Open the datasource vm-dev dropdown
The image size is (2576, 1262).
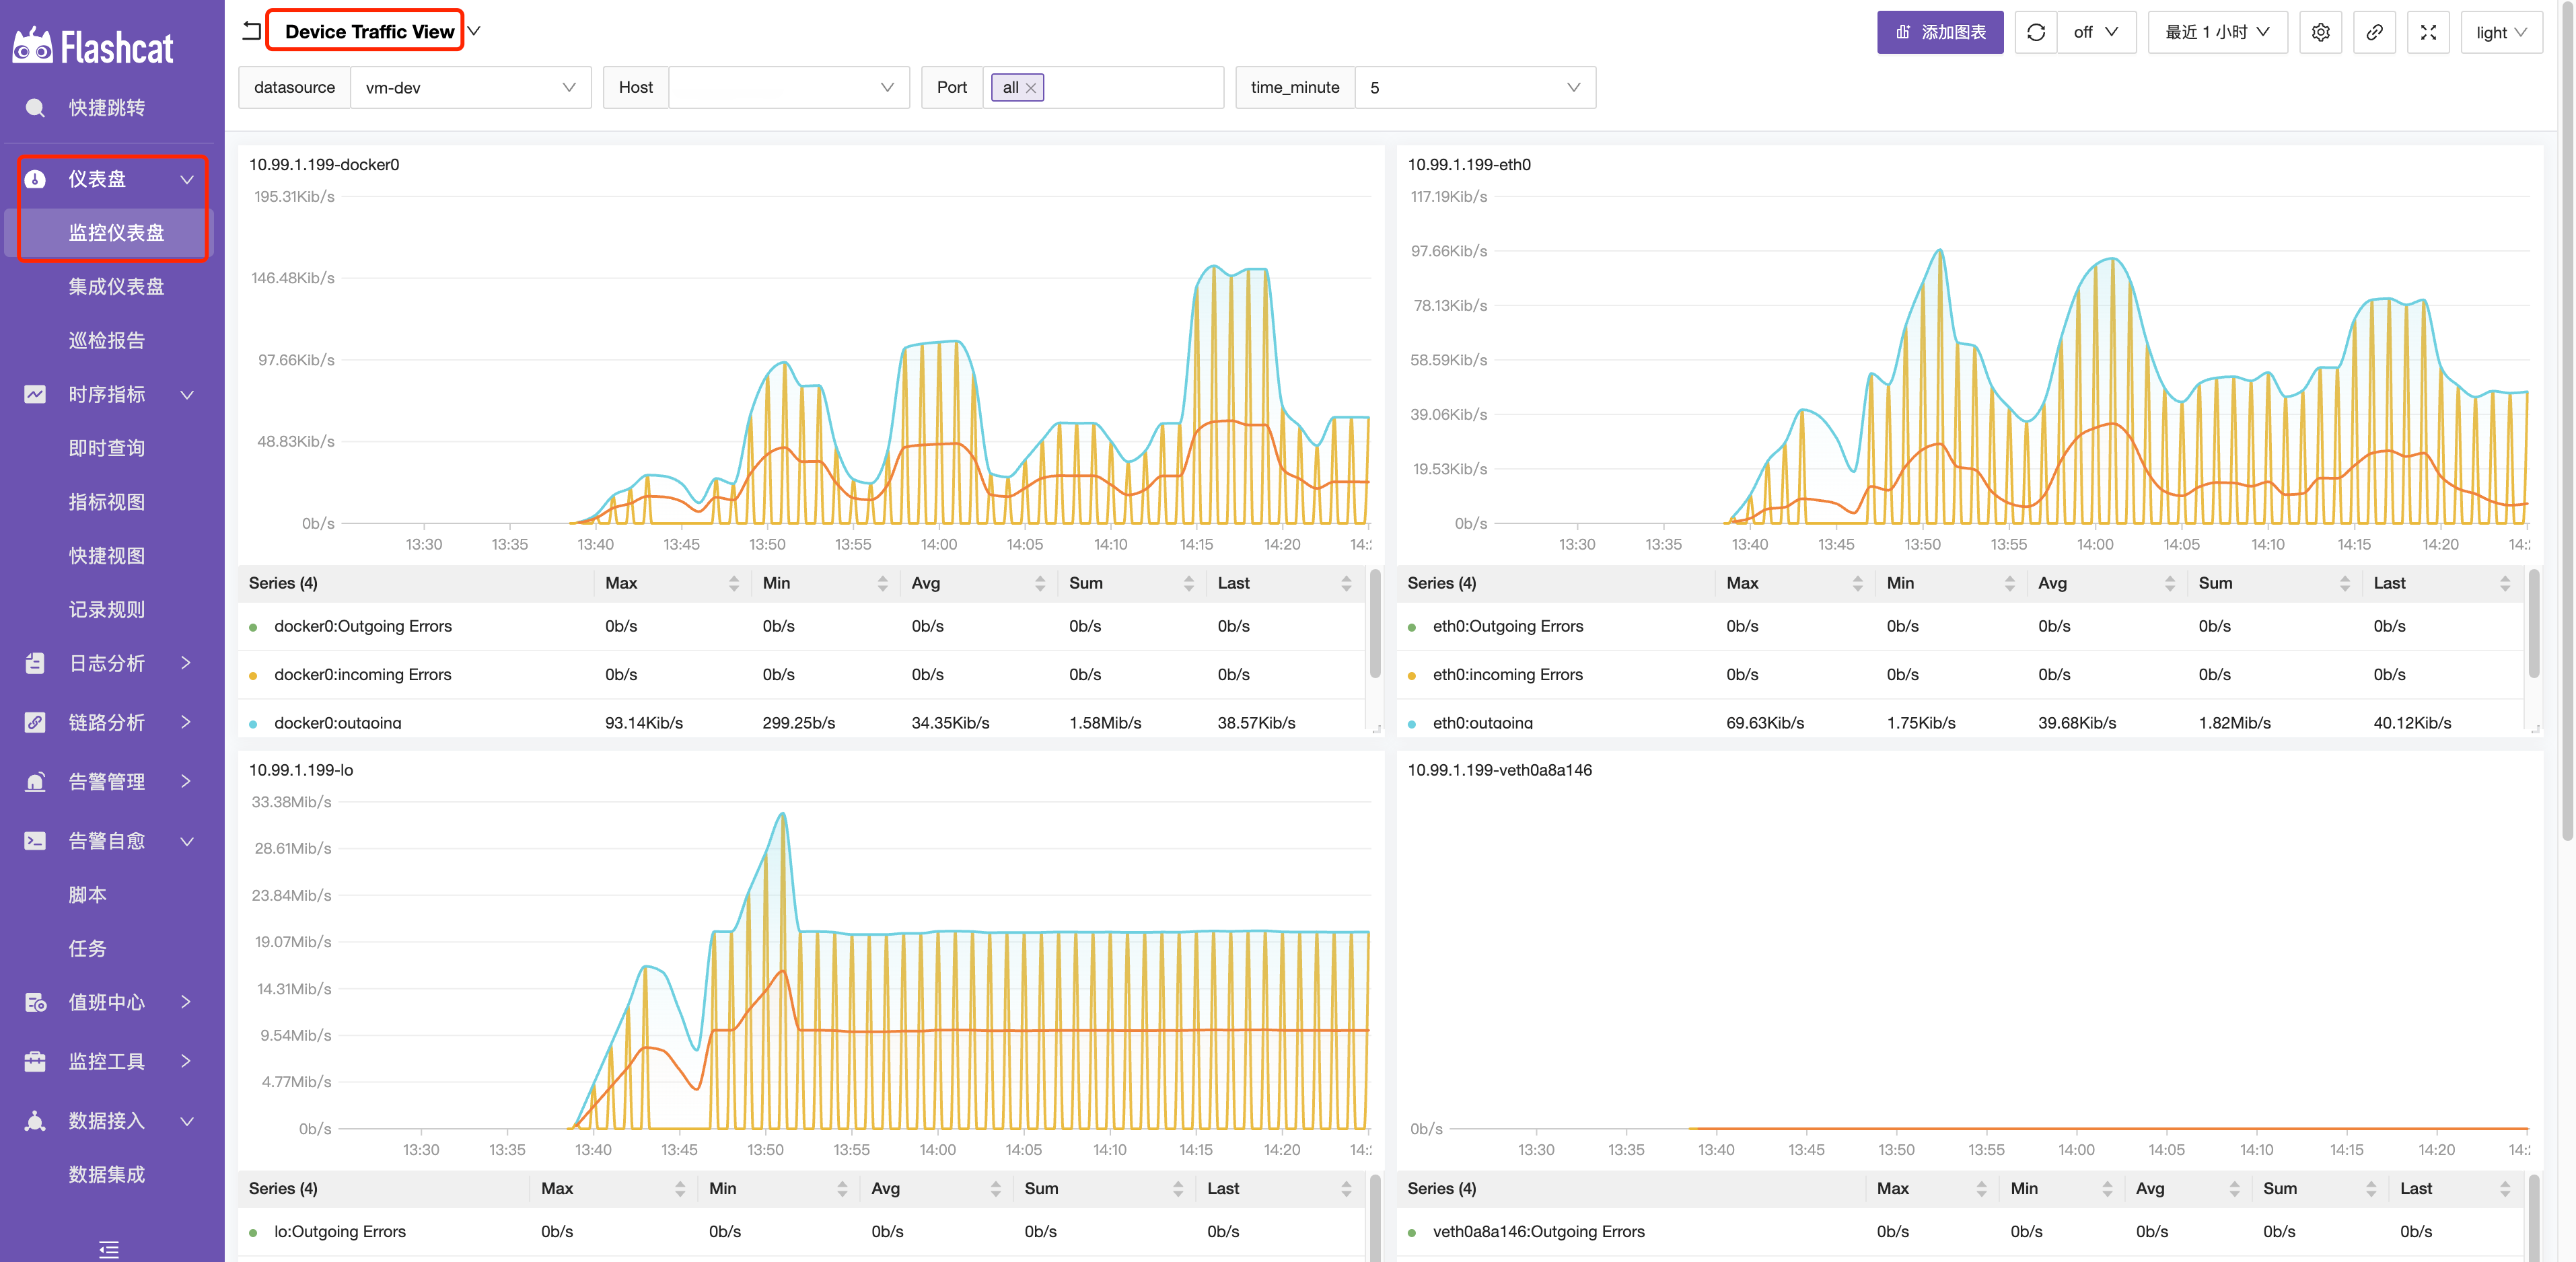coord(470,88)
